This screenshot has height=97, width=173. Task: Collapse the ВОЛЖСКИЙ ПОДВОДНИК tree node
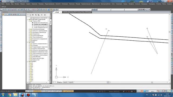[x=28, y=19]
